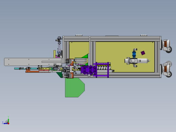
Task: Select the white horizontal cylinder motor
Action: pos(142,61)
